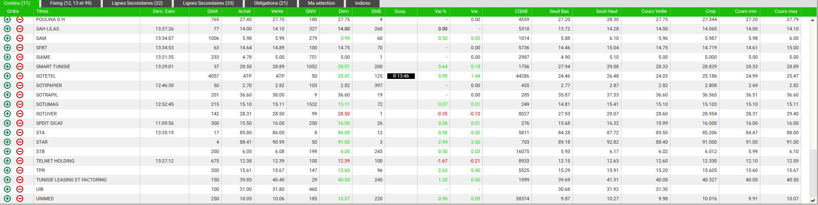Click the -1.67 variation of TELNET HOLDING
The width and height of the screenshot is (818, 205).
(x=442, y=161)
